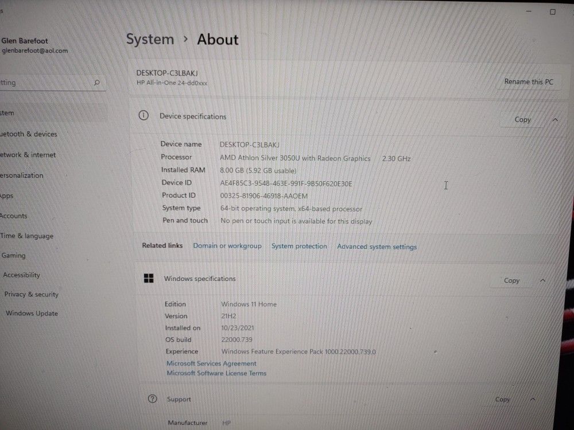The width and height of the screenshot is (574, 430).
Task: Click the OS build value 22000.739
Action: [x=236, y=339]
